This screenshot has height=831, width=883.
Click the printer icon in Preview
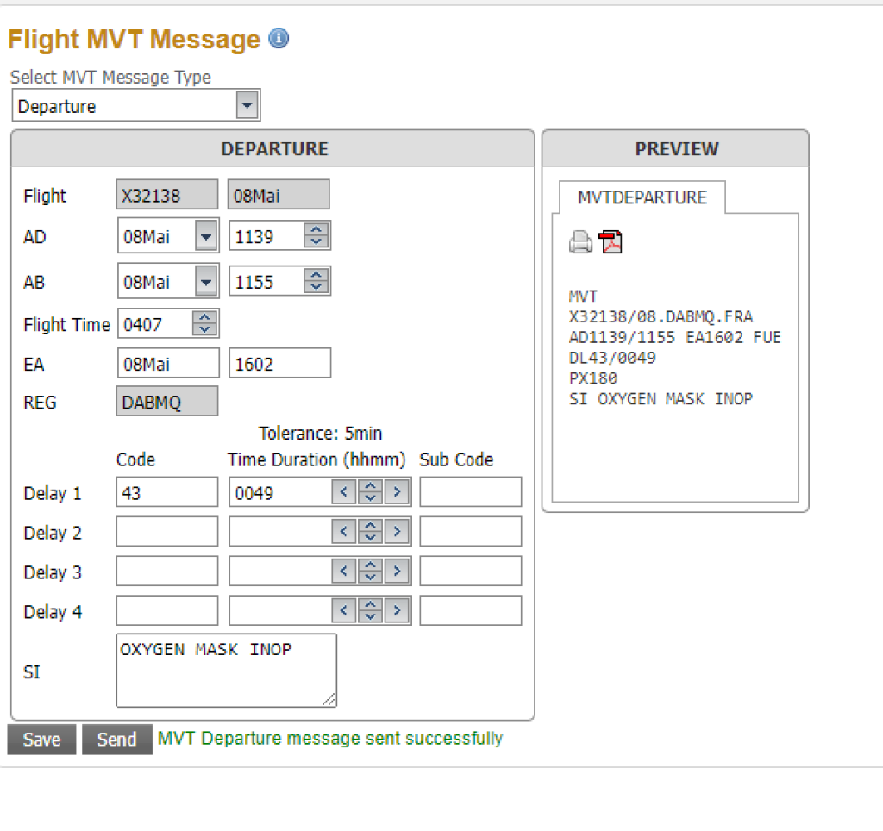[581, 243]
